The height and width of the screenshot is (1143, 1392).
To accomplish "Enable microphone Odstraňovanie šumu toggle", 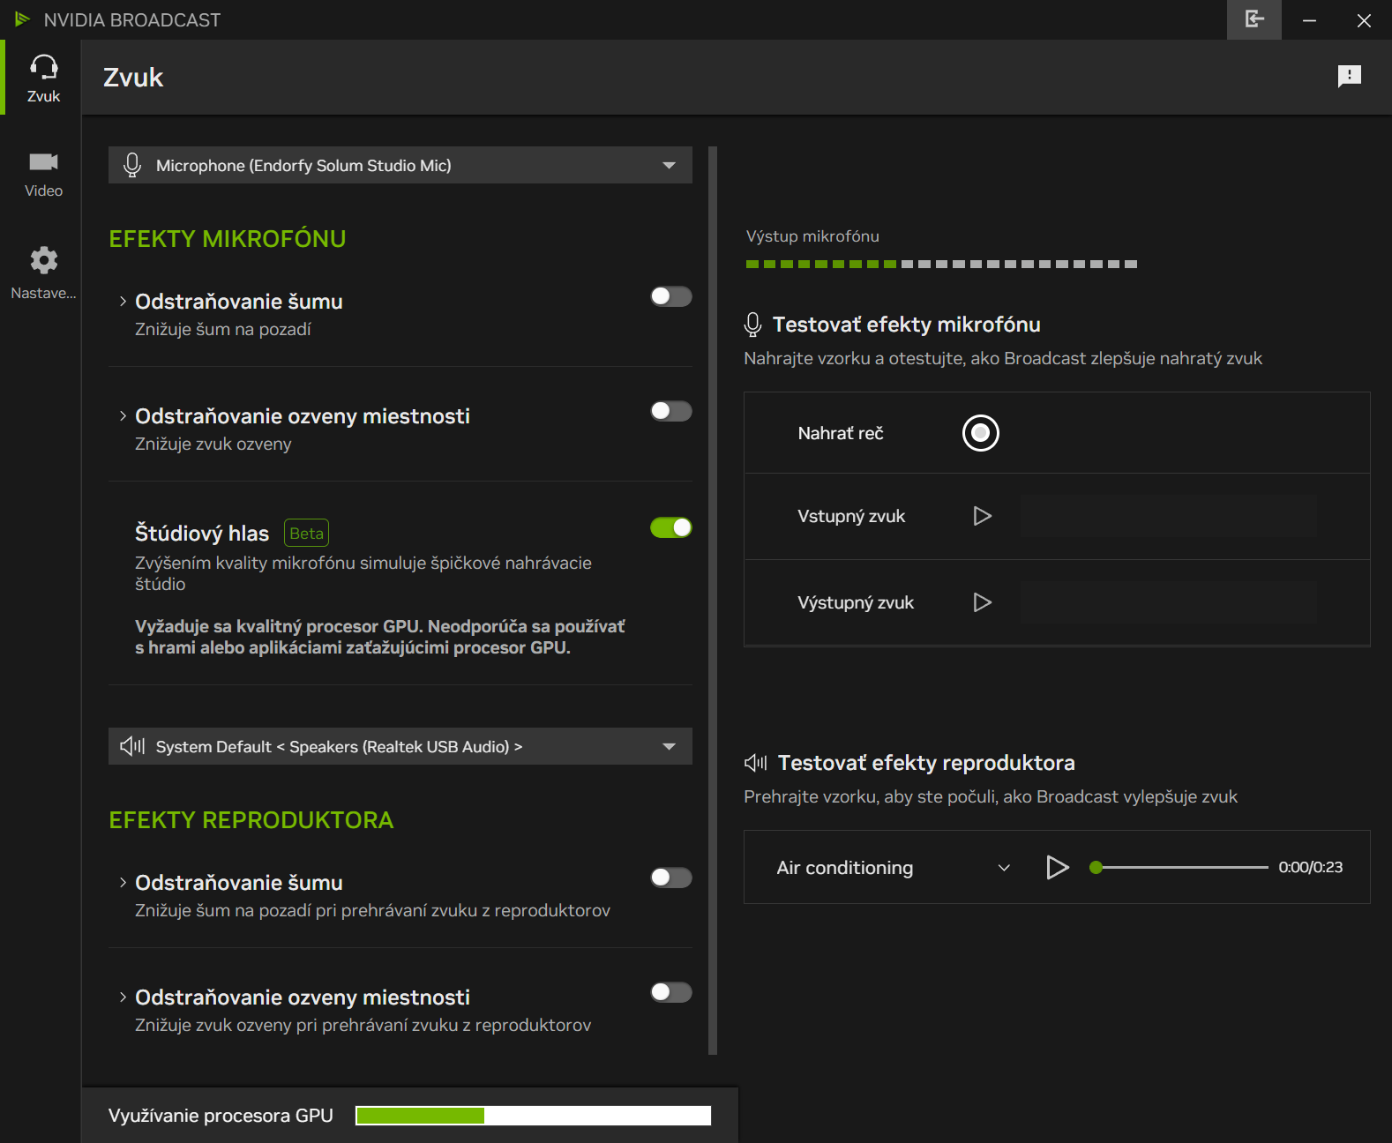I will [x=670, y=296].
